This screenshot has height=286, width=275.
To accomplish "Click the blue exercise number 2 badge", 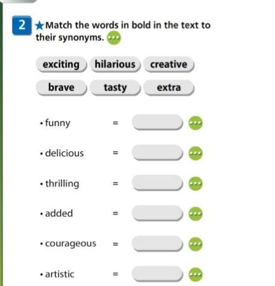I will coord(22,25).
